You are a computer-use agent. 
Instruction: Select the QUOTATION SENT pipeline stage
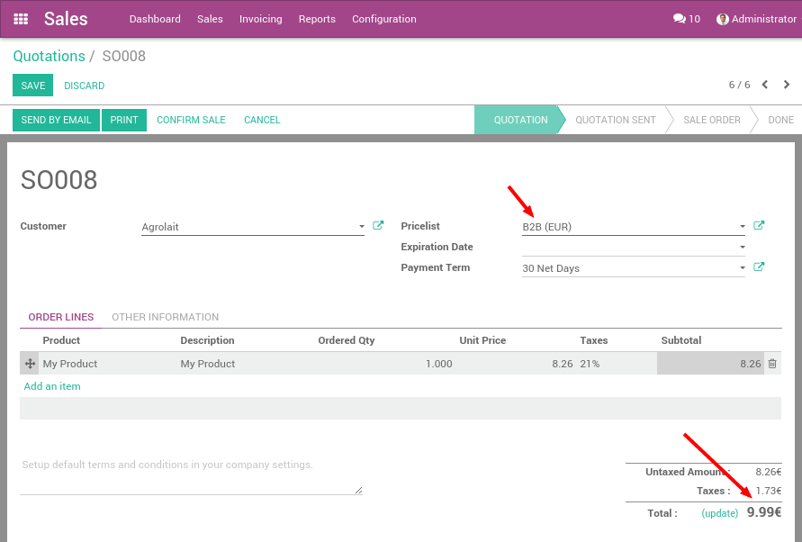point(615,119)
